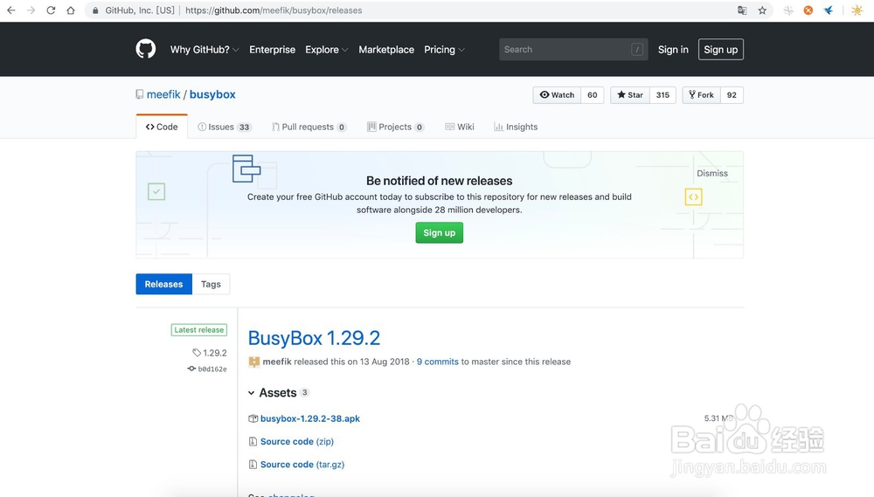Click the tag icon next to 1.29.2
Image resolution: width=874 pixels, height=497 pixels.
(x=196, y=353)
